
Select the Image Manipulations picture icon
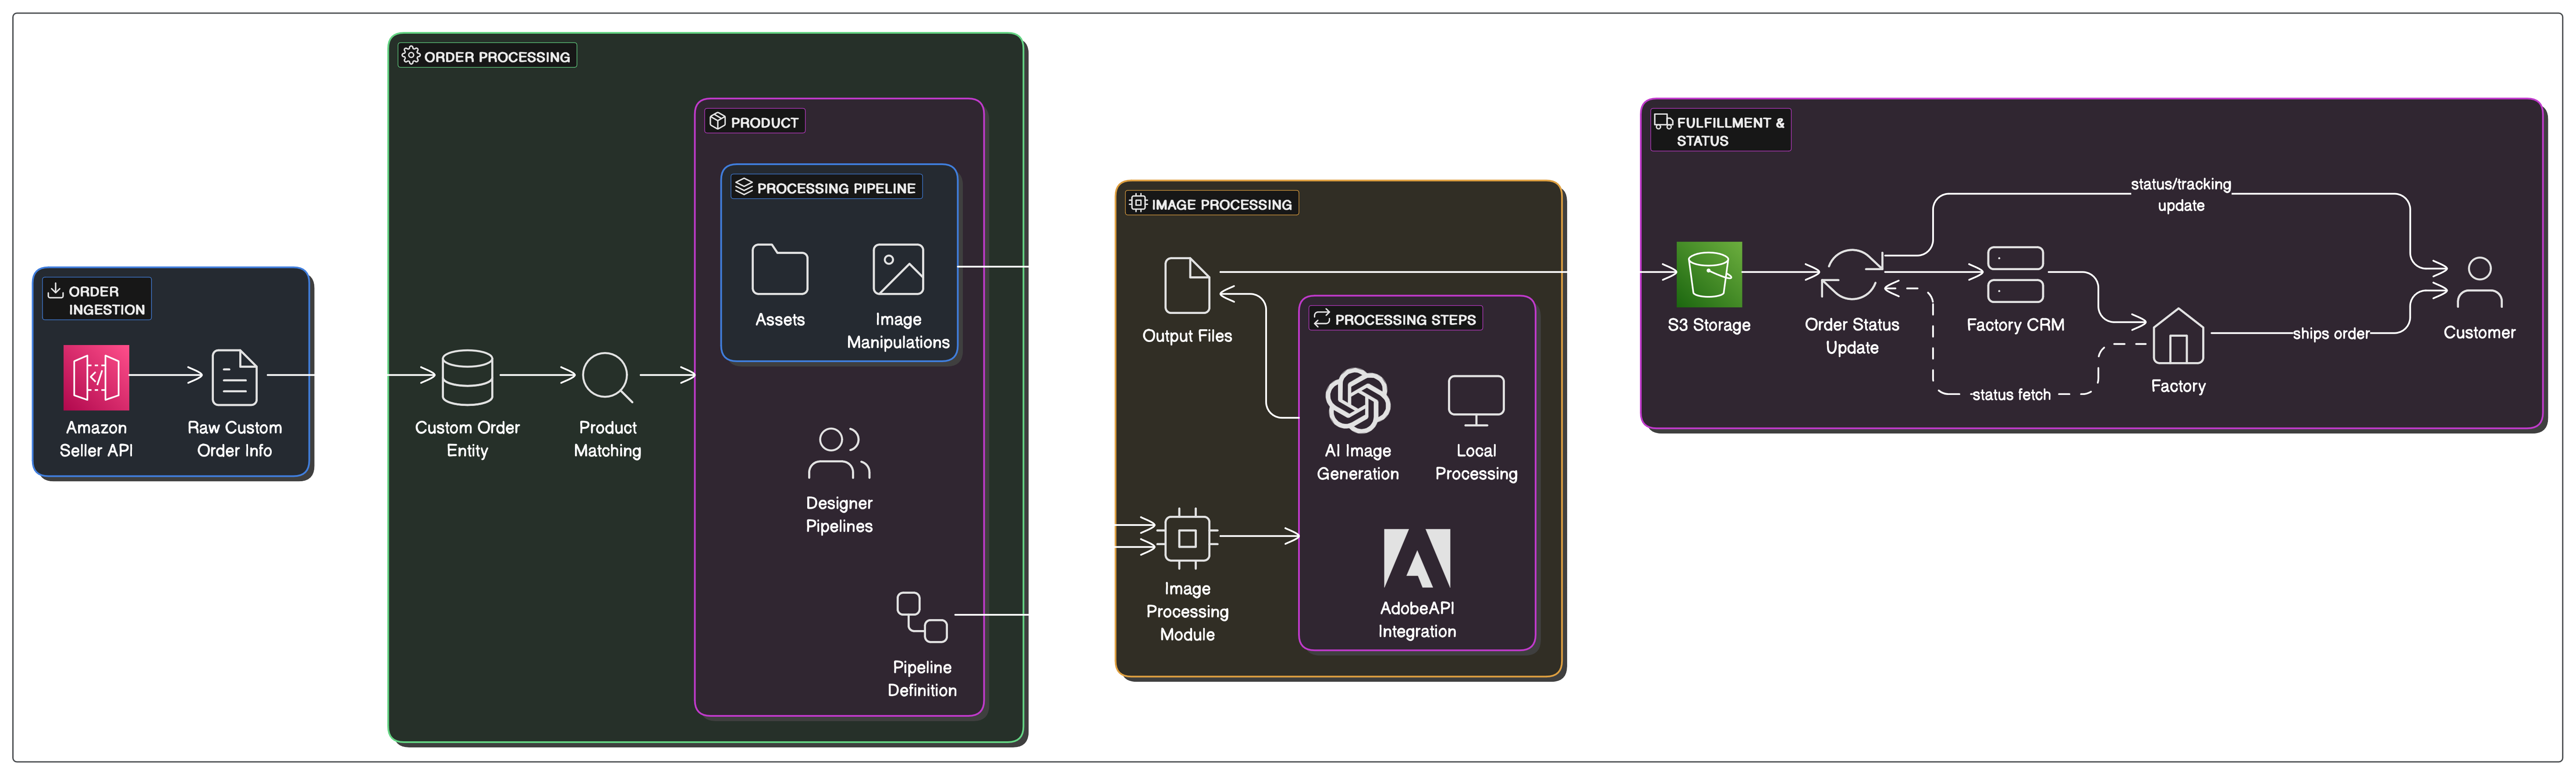pos(898,270)
